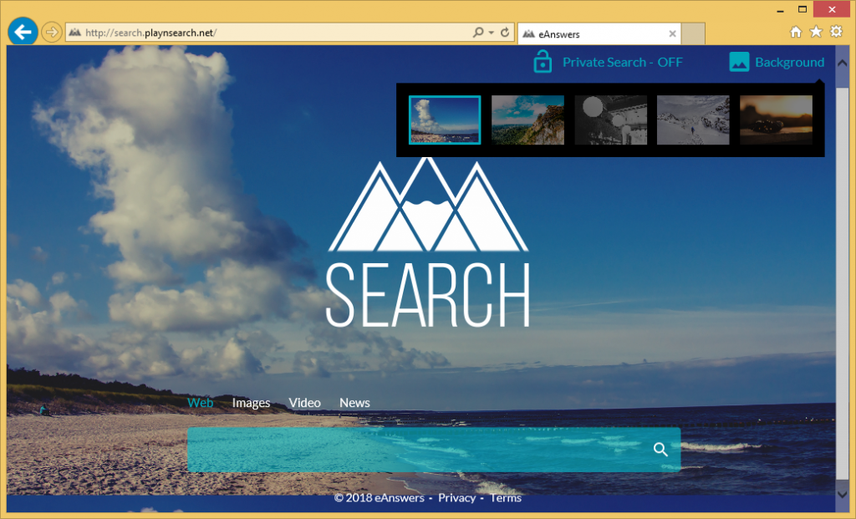Minimize the browser window
The height and width of the screenshot is (519, 856).
780,10
